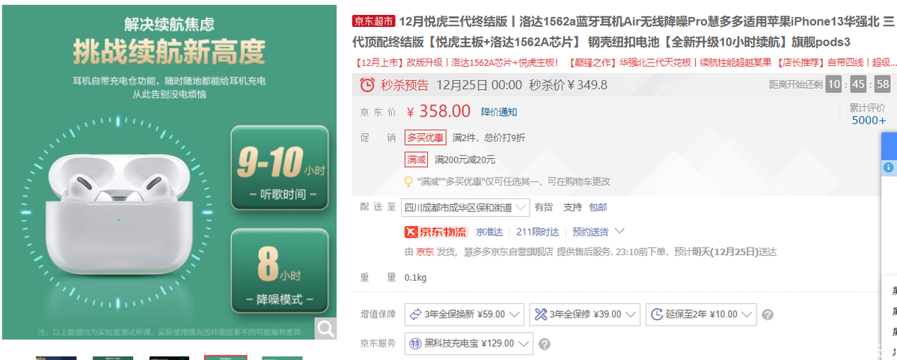The image size is (897, 360).
Task: Click the 降价通知 link
Action: pyautogui.click(x=499, y=112)
